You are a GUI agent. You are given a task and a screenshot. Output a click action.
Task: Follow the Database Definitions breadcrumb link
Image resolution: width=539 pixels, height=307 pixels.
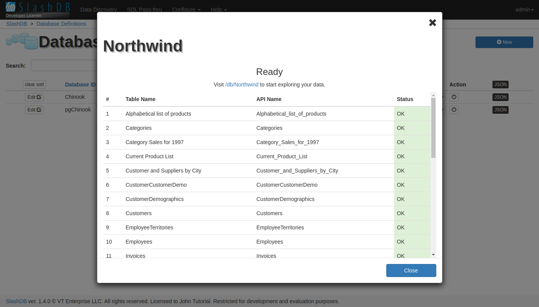tap(61, 24)
